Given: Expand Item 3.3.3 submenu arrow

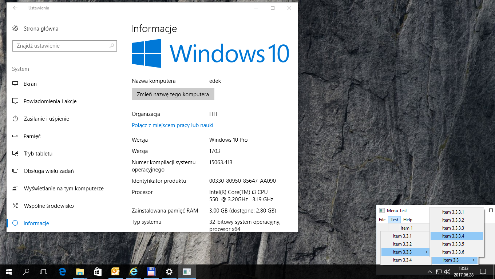Looking at the screenshot, I should coord(426,252).
